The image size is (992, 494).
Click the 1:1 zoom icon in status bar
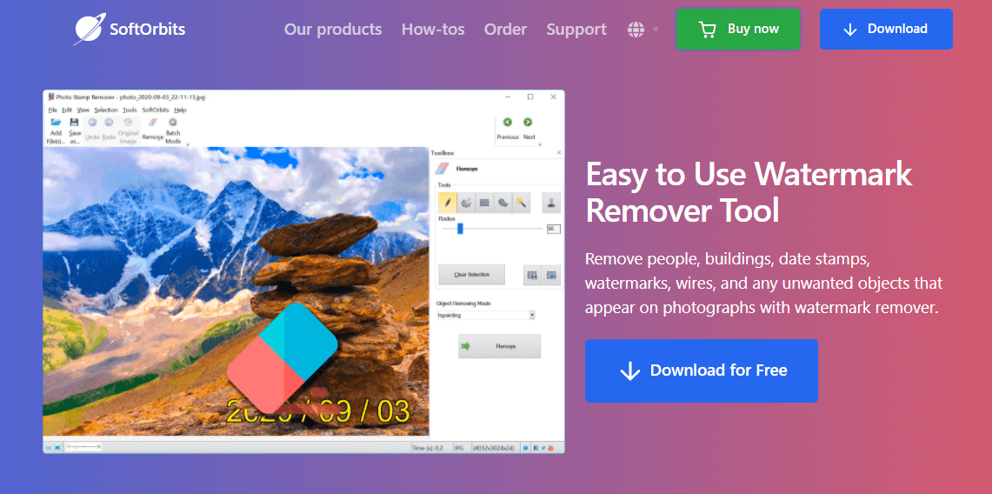tap(48, 447)
